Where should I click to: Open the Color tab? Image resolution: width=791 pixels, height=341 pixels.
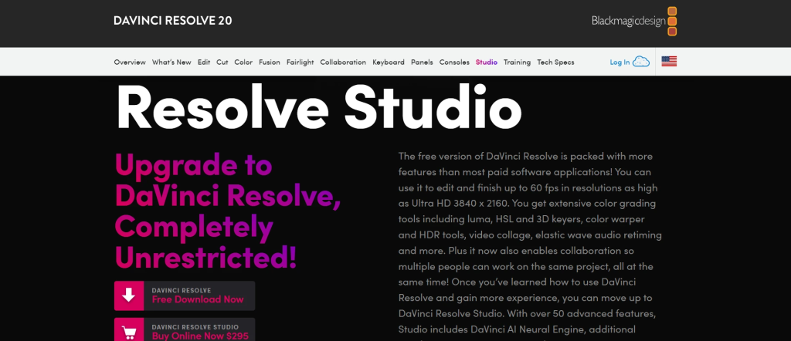click(x=243, y=62)
